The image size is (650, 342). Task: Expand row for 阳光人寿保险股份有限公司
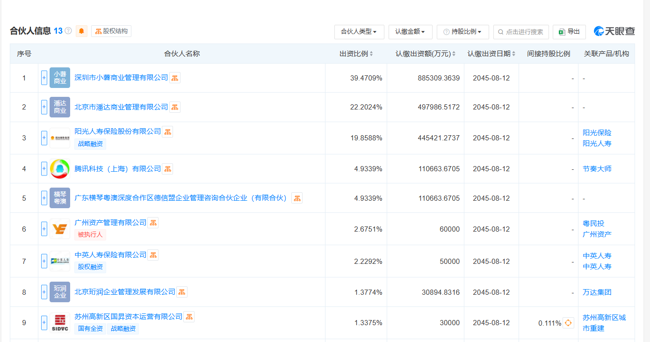click(x=44, y=138)
